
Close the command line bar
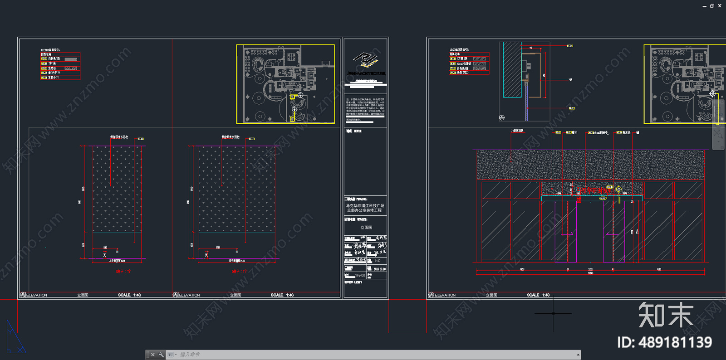[x=153, y=355]
